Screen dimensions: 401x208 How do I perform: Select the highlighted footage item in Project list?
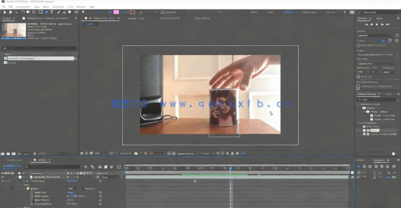pyautogui.click(x=39, y=58)
